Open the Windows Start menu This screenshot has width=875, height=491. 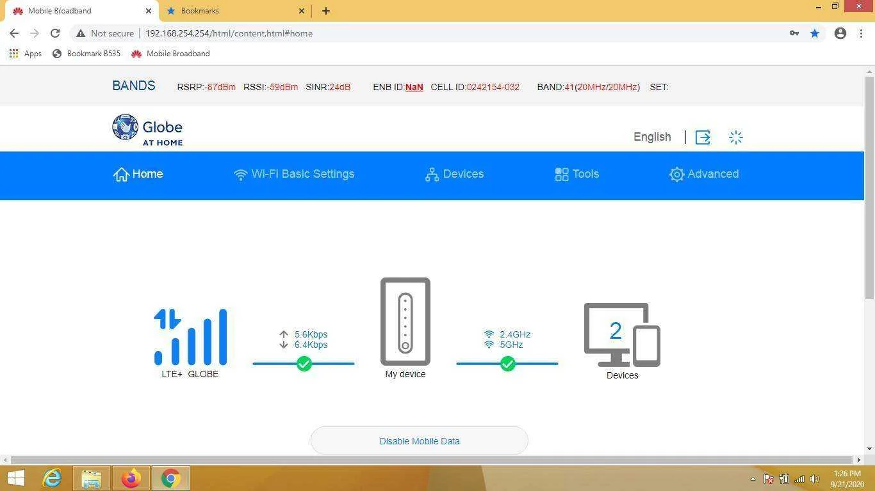pos(15,478)
